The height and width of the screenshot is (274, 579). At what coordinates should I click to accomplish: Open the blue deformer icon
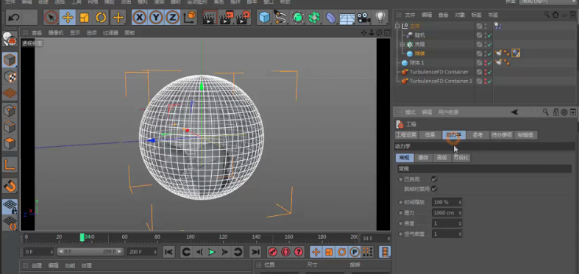(331, 18)
